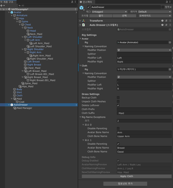Uncheck the Delete Leftover checkbox
This screenshot has width=173, height=188.
[118, 106]
